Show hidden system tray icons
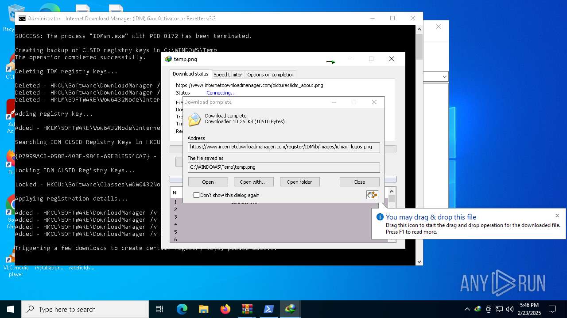 click(467, 309)
